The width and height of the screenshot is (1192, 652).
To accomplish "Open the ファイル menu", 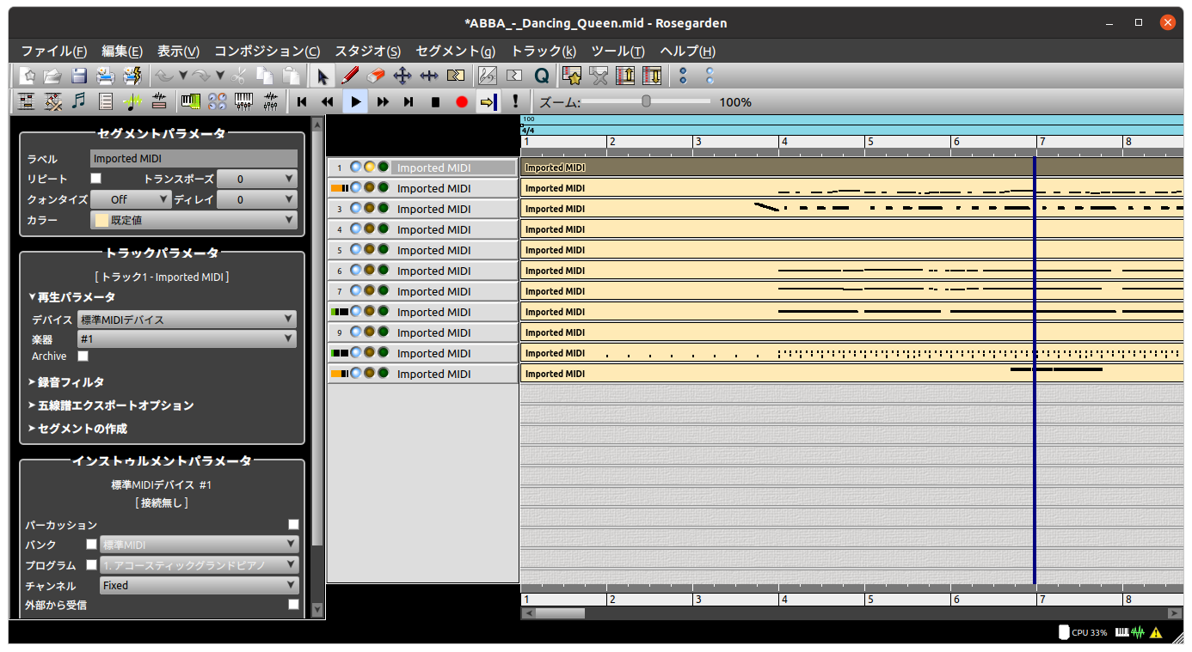I will (x=54, y=51).
